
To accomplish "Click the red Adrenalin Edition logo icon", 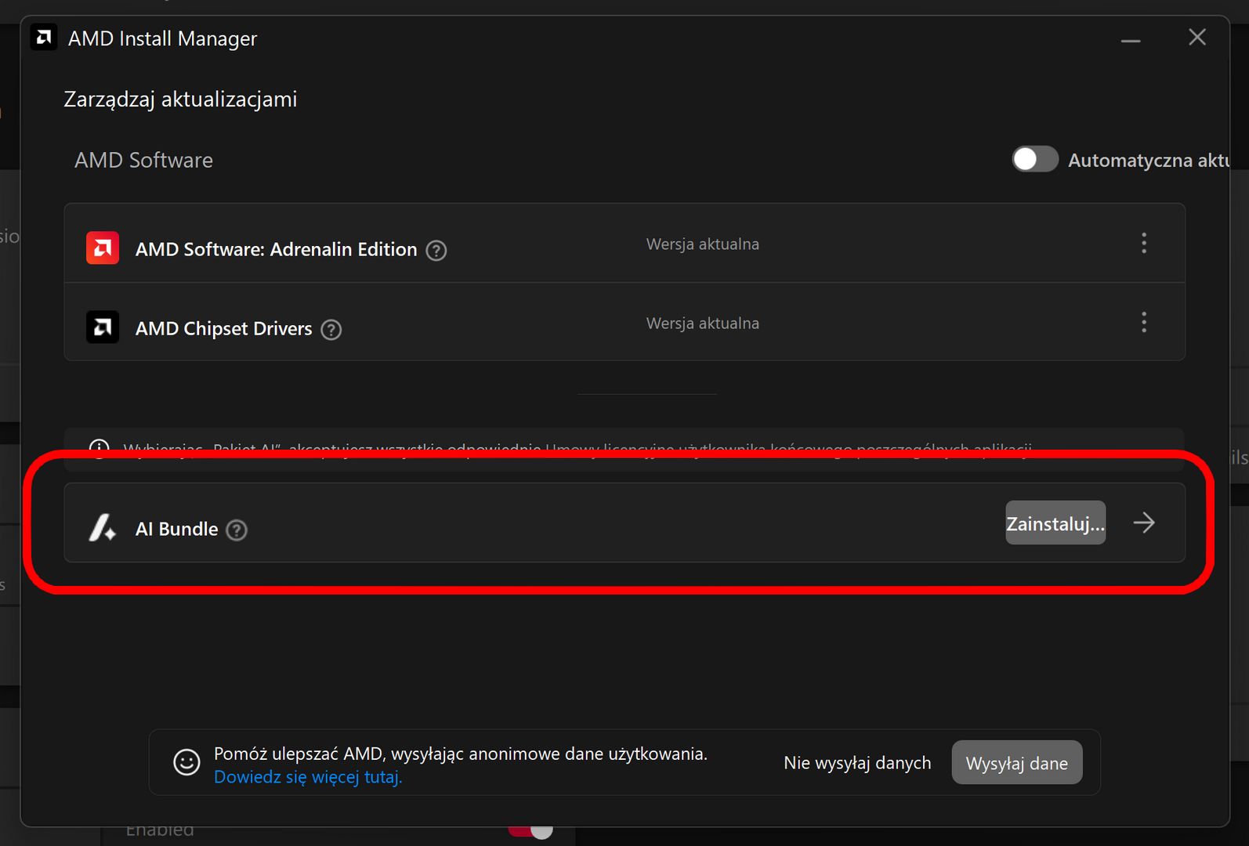I will pyautogui.click(x=103, y=248).
